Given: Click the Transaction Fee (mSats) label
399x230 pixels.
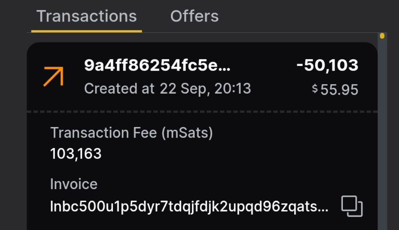Looking at the screenshot, I should [x=131, y=133].
